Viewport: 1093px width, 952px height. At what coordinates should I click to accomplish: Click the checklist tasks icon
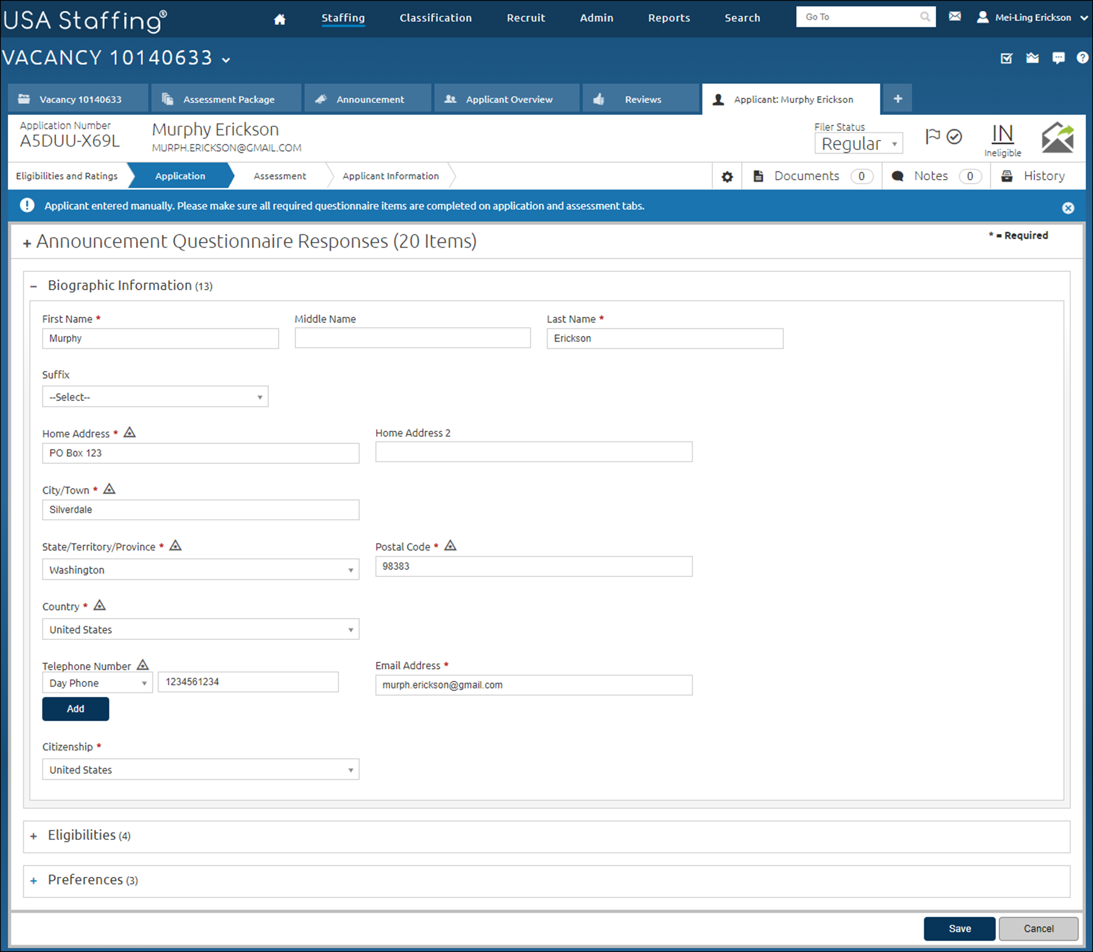pyautogui.click(x=1006, y=58)
